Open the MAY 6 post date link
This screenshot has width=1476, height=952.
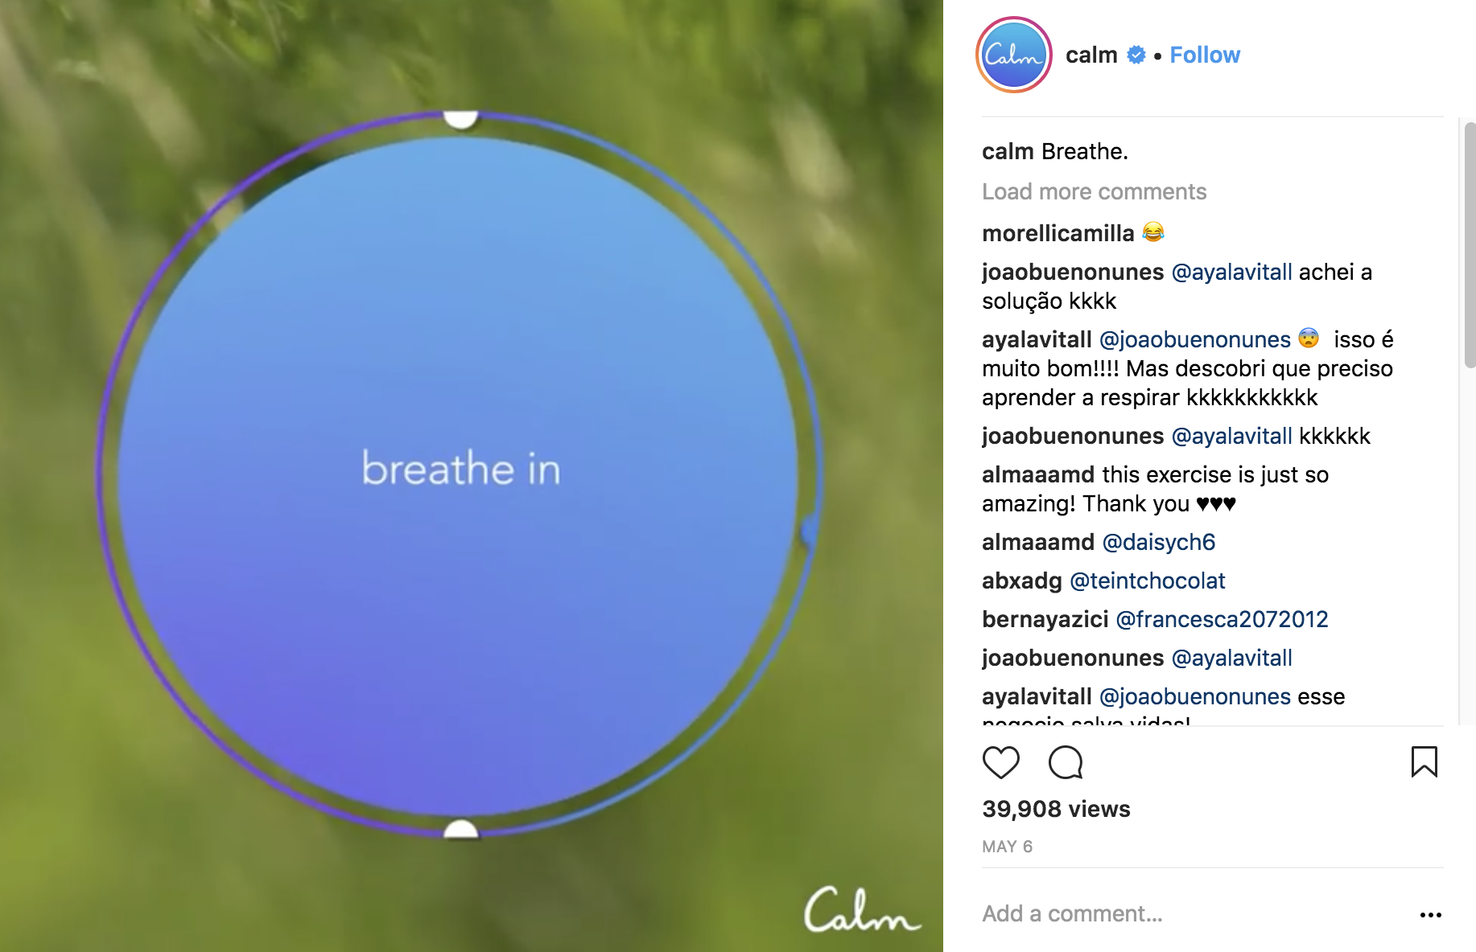pyautogui.click(x=1007, y=847)
